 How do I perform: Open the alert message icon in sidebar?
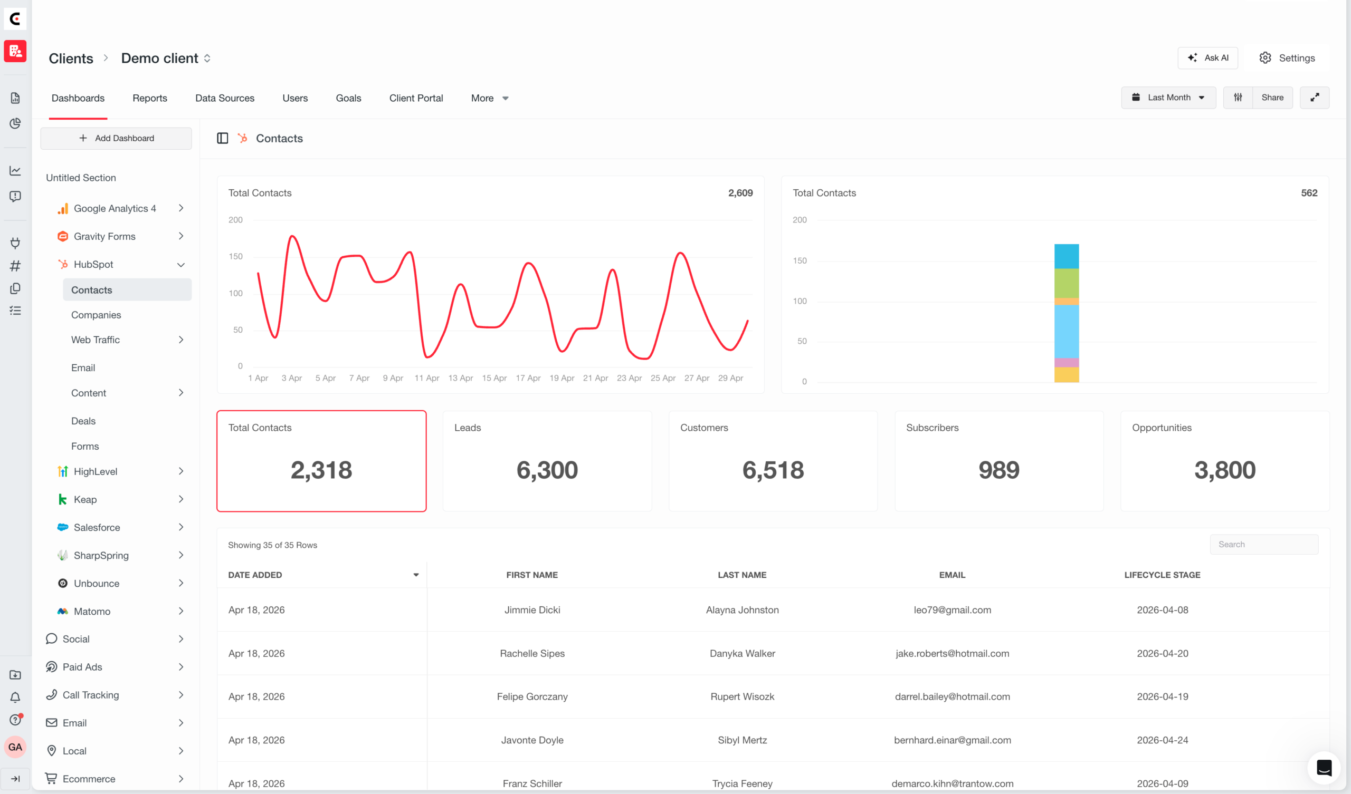click(15, 197)
